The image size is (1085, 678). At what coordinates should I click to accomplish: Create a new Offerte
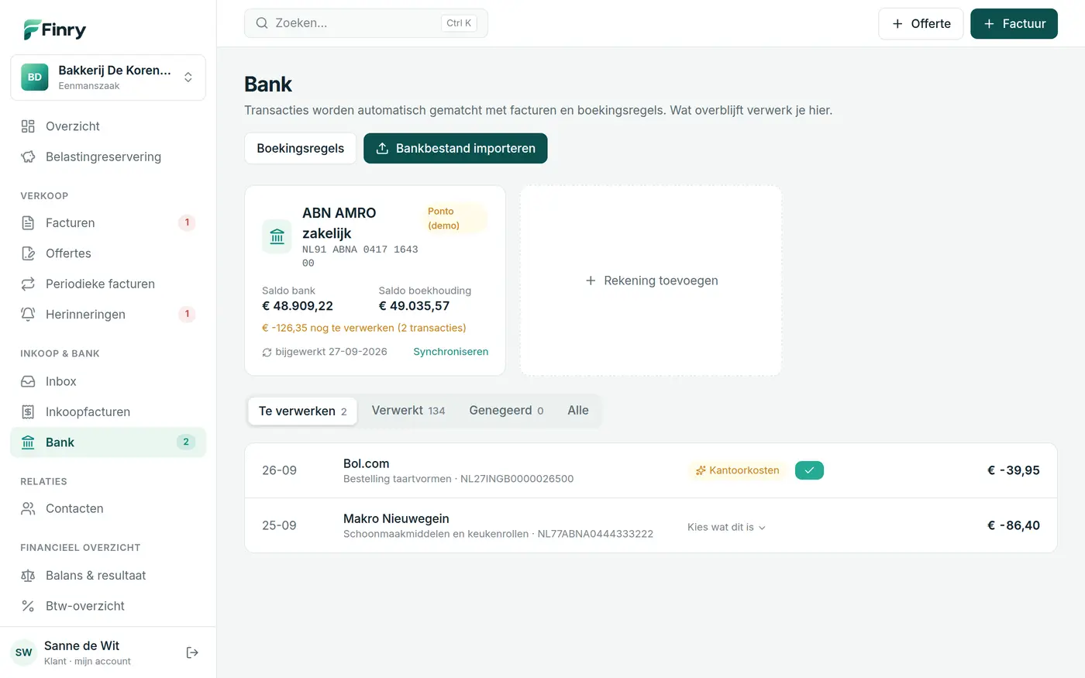pos(921,24)
